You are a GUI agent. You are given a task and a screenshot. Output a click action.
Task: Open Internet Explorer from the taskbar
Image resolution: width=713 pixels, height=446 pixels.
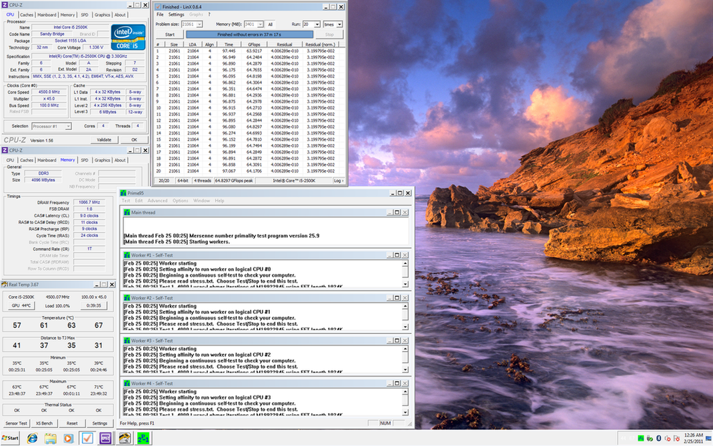(31, 438)
